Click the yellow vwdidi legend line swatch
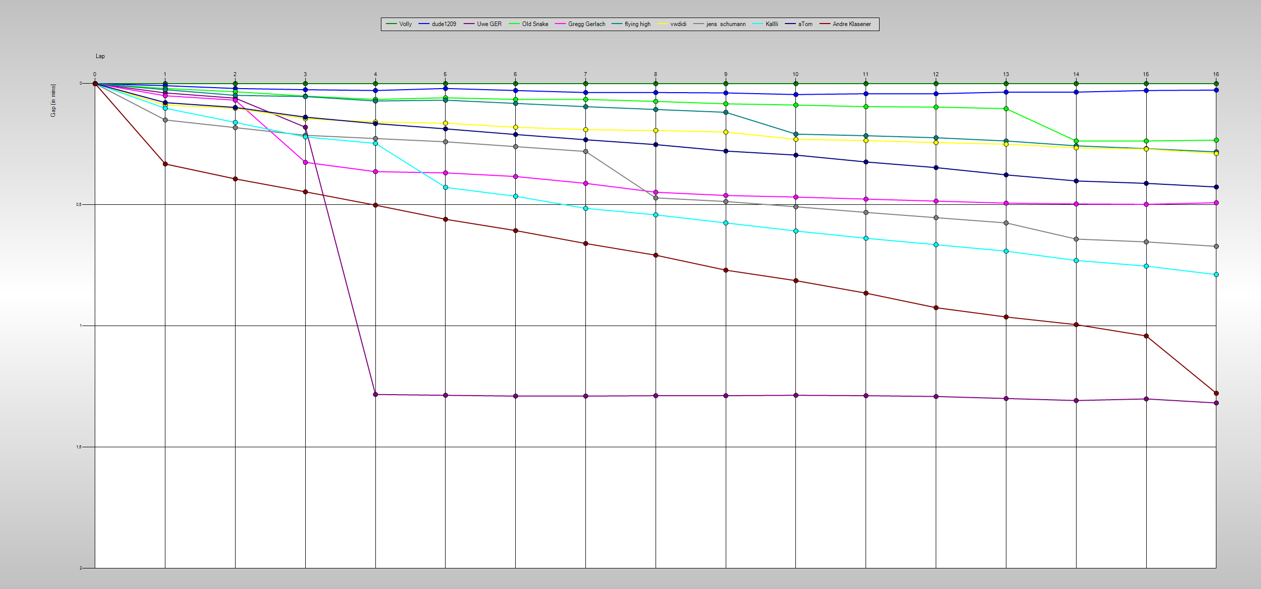 pyautogui.click(x=663, y=24)
